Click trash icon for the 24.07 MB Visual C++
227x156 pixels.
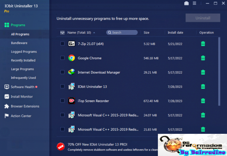tap(203, 115)
